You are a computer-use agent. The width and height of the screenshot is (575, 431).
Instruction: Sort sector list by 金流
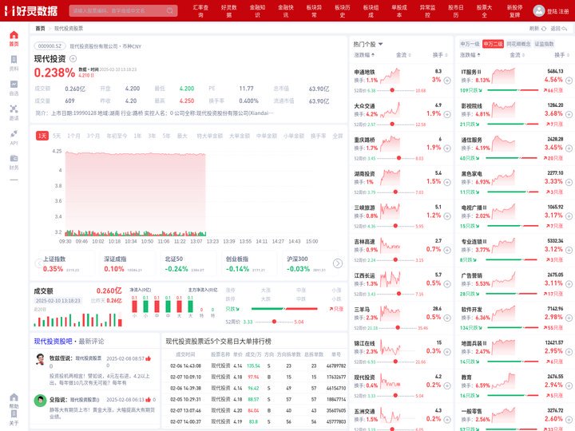click(x=517, y=55)
